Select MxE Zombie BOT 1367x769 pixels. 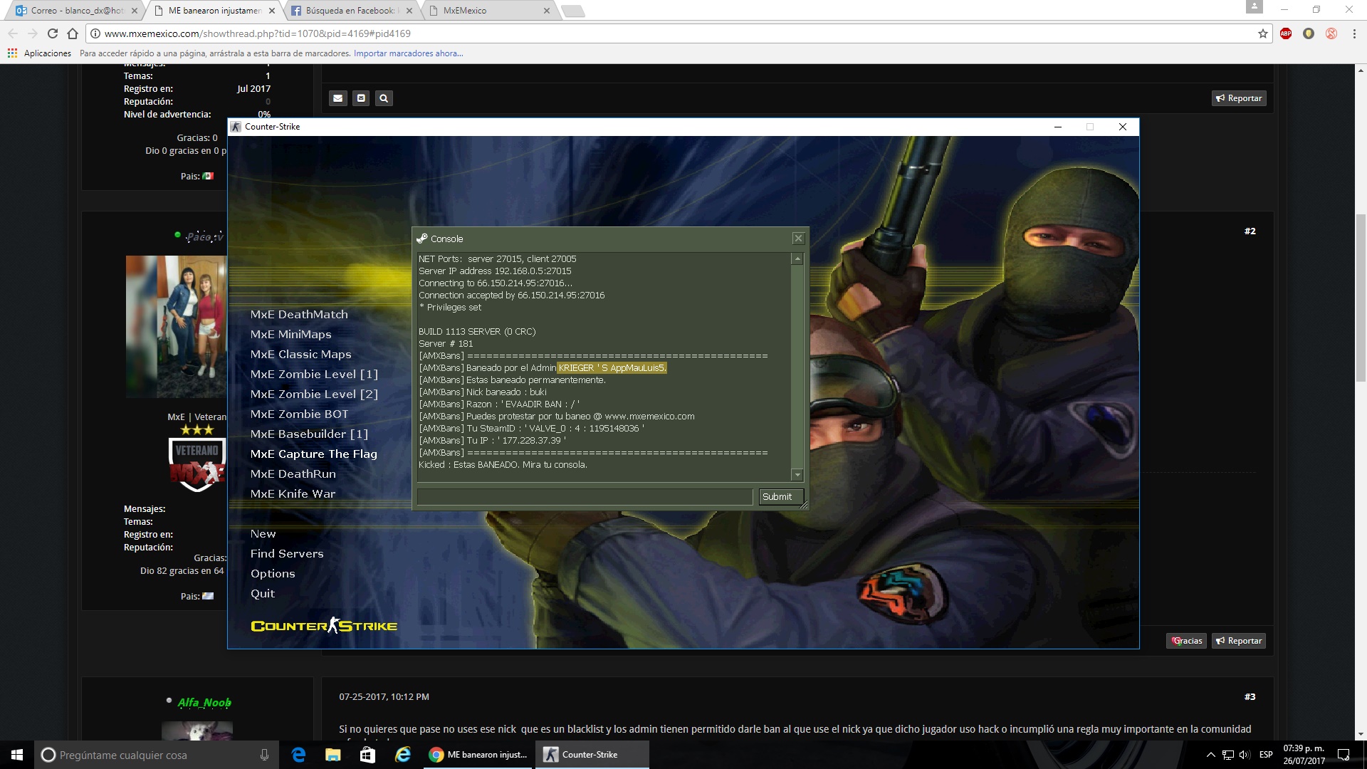[299, 414]
